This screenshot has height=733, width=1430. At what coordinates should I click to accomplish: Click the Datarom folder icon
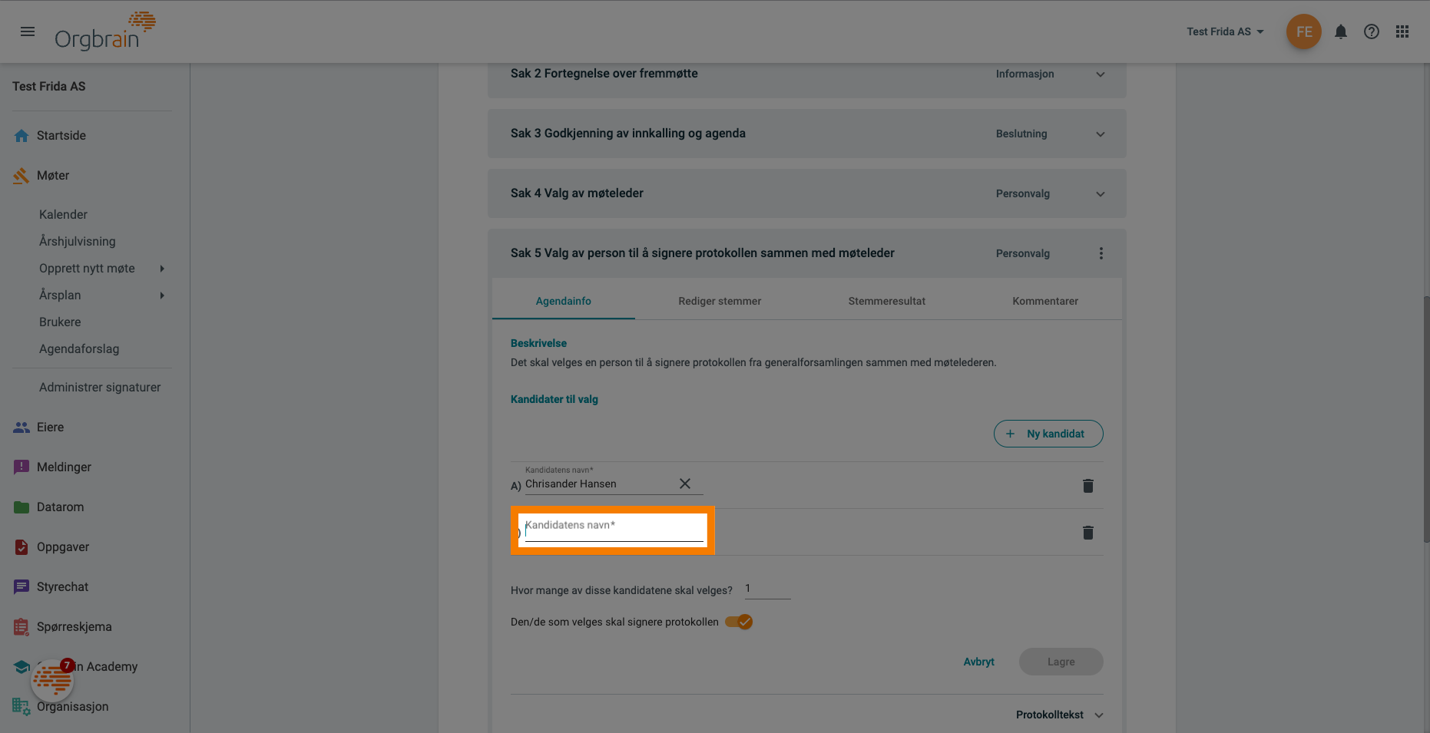click(x=22, y=507)
